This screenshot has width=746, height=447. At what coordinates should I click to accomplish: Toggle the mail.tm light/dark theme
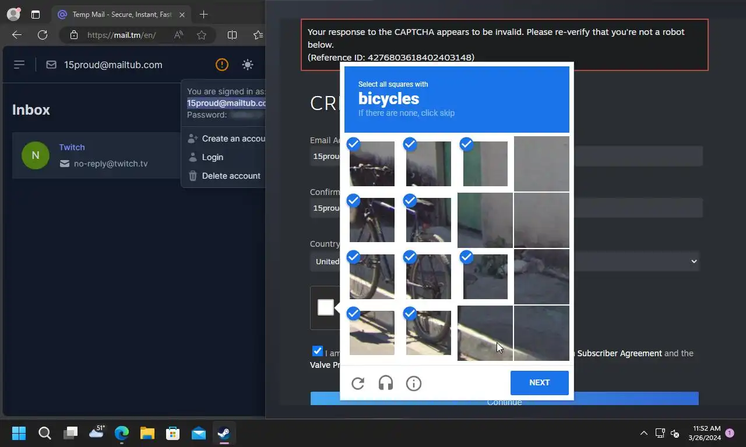tap(248, 65)
